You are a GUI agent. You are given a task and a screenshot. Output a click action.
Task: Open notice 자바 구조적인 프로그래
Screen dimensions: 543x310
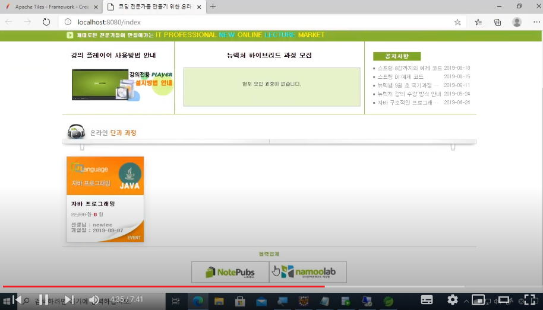point(408,103)
